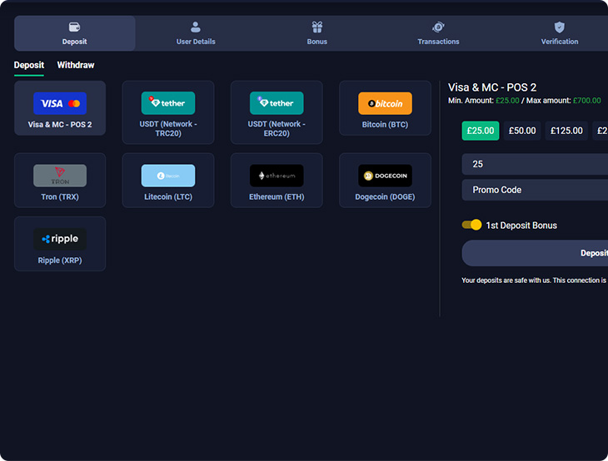Click the Bitcoin (BTC) label

385,125
